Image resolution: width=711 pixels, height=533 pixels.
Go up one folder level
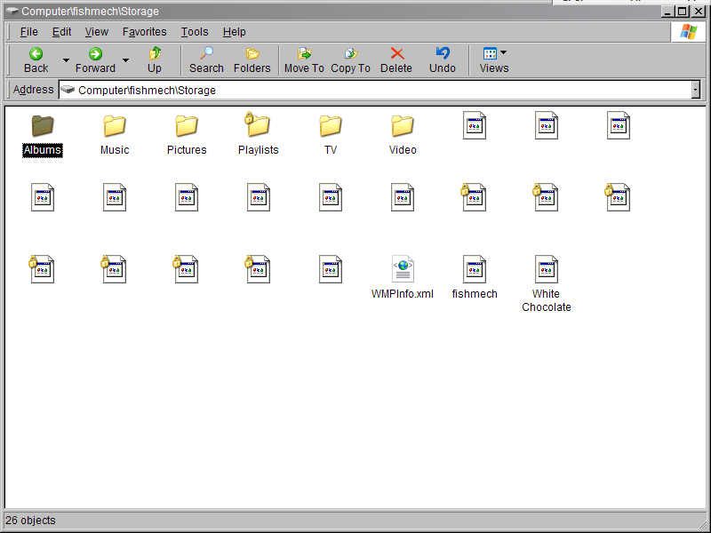(155, 60)
